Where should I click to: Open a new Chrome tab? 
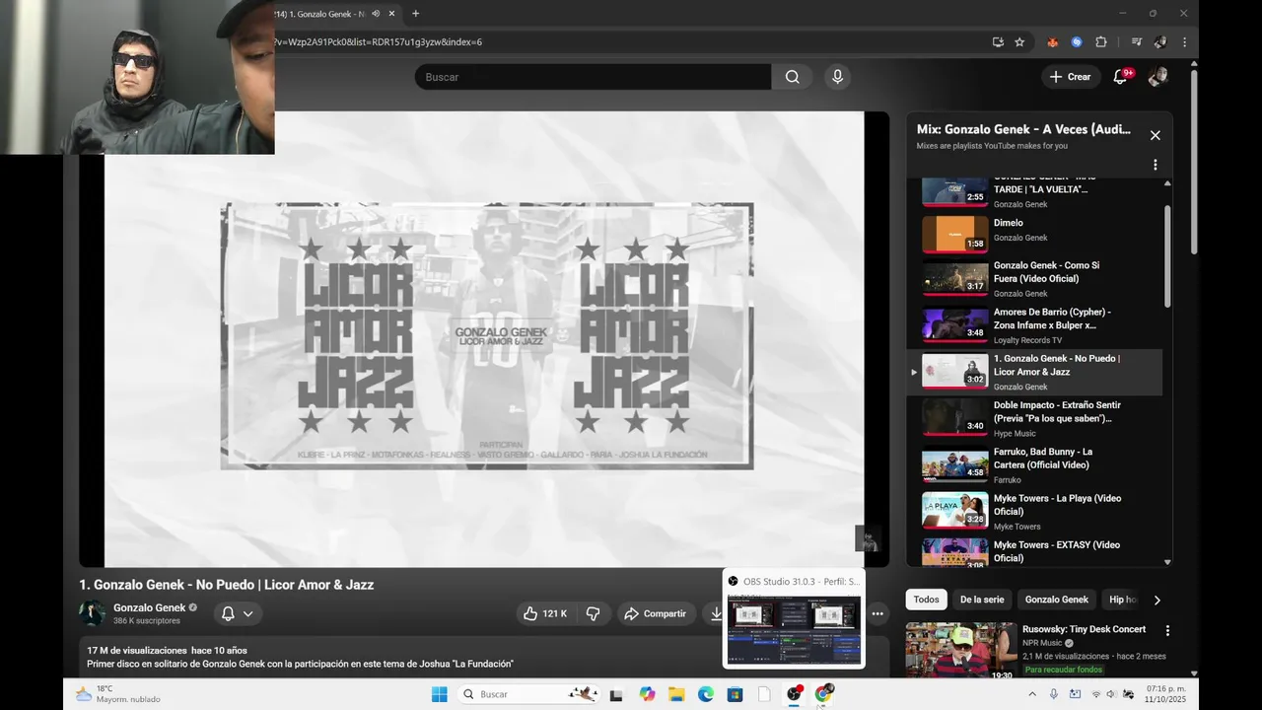coord(415,14)
